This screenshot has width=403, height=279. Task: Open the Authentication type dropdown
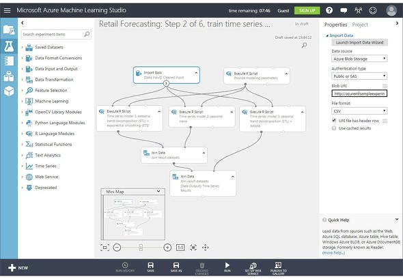coord(359,76)
